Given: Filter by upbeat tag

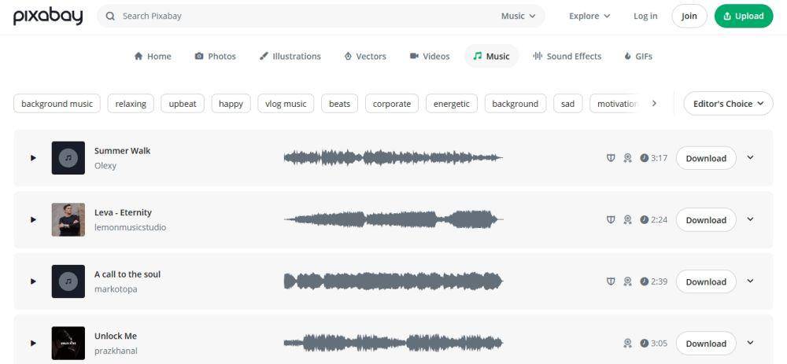Looking at the screenshot, I should tap(183, 104).
